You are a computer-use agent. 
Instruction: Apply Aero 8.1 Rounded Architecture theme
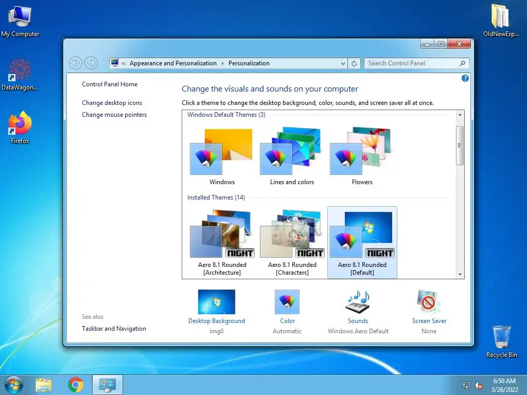coord(222,242)
